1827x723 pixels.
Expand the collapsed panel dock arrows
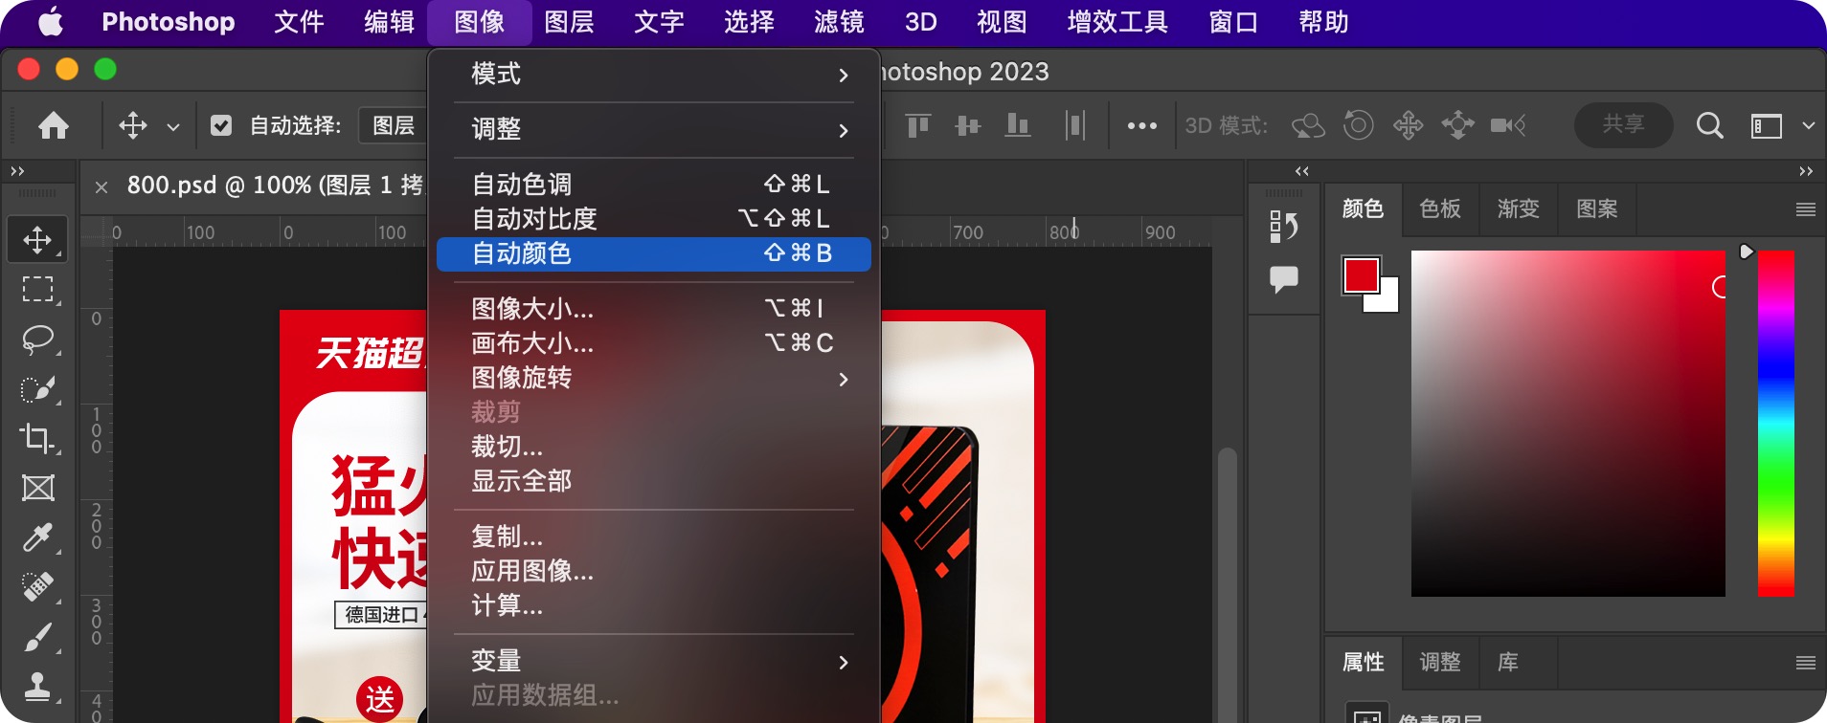pyautogui.click(x=1302, y=171)
